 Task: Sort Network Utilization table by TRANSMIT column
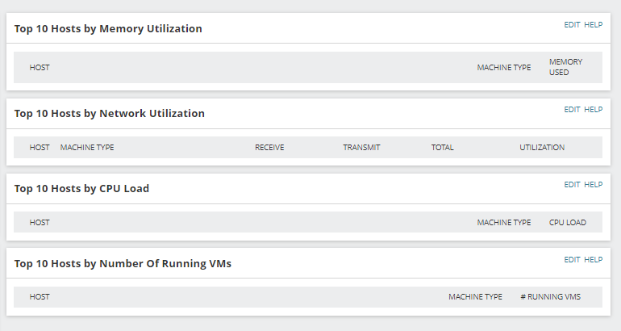[x=361, y=148]
